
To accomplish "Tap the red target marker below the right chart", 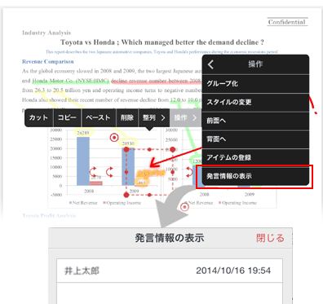I will [x=184, y=207].
